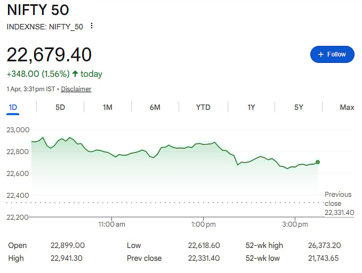The width and height of the screenshot is (362, 273).
Task: View the 5Y price history tab
Action: pos(299,107)
